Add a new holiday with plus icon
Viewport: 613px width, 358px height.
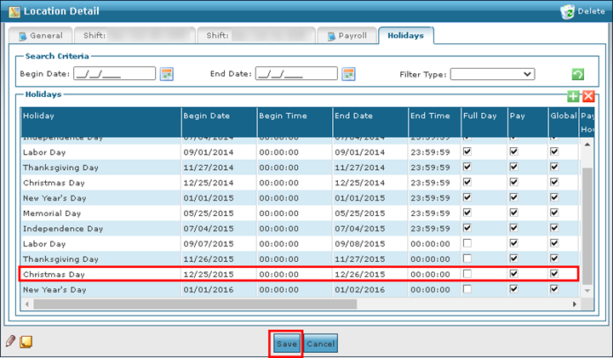click(574, 97)
